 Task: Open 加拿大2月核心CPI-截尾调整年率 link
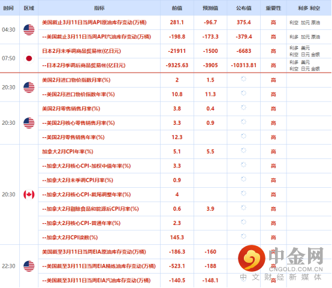[x=86, y=194]
